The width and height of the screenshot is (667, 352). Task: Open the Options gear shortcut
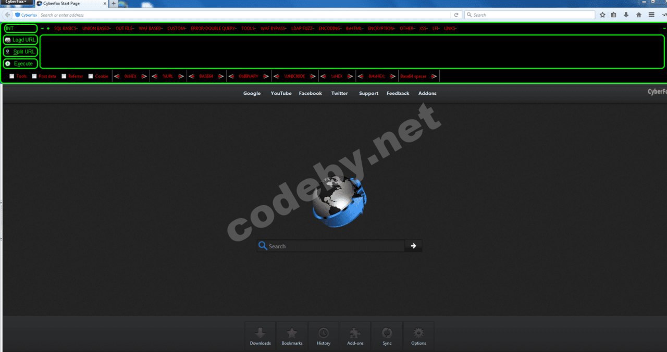pyautogui.click(x=418, y=336)
